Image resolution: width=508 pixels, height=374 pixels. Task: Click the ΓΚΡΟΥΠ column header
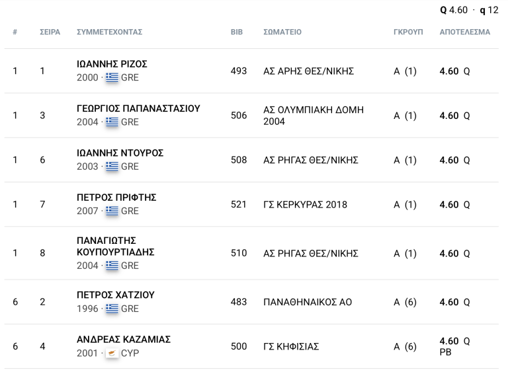pos(408,32)
